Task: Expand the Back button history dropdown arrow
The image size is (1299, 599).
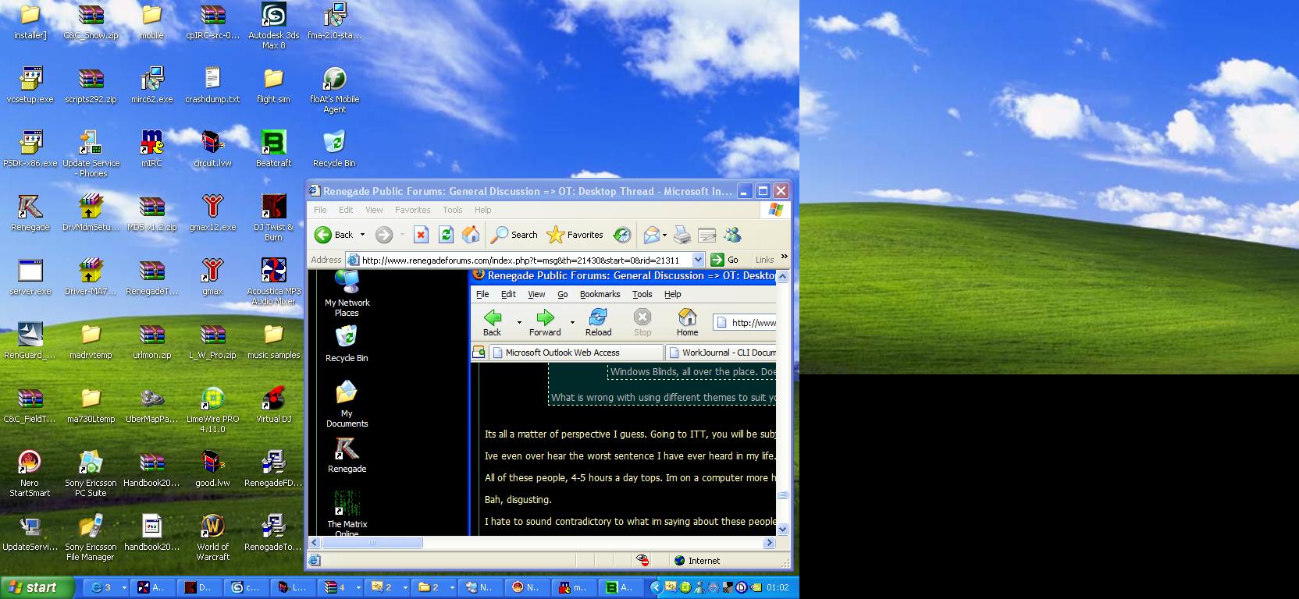Action: tap(362, 235)
